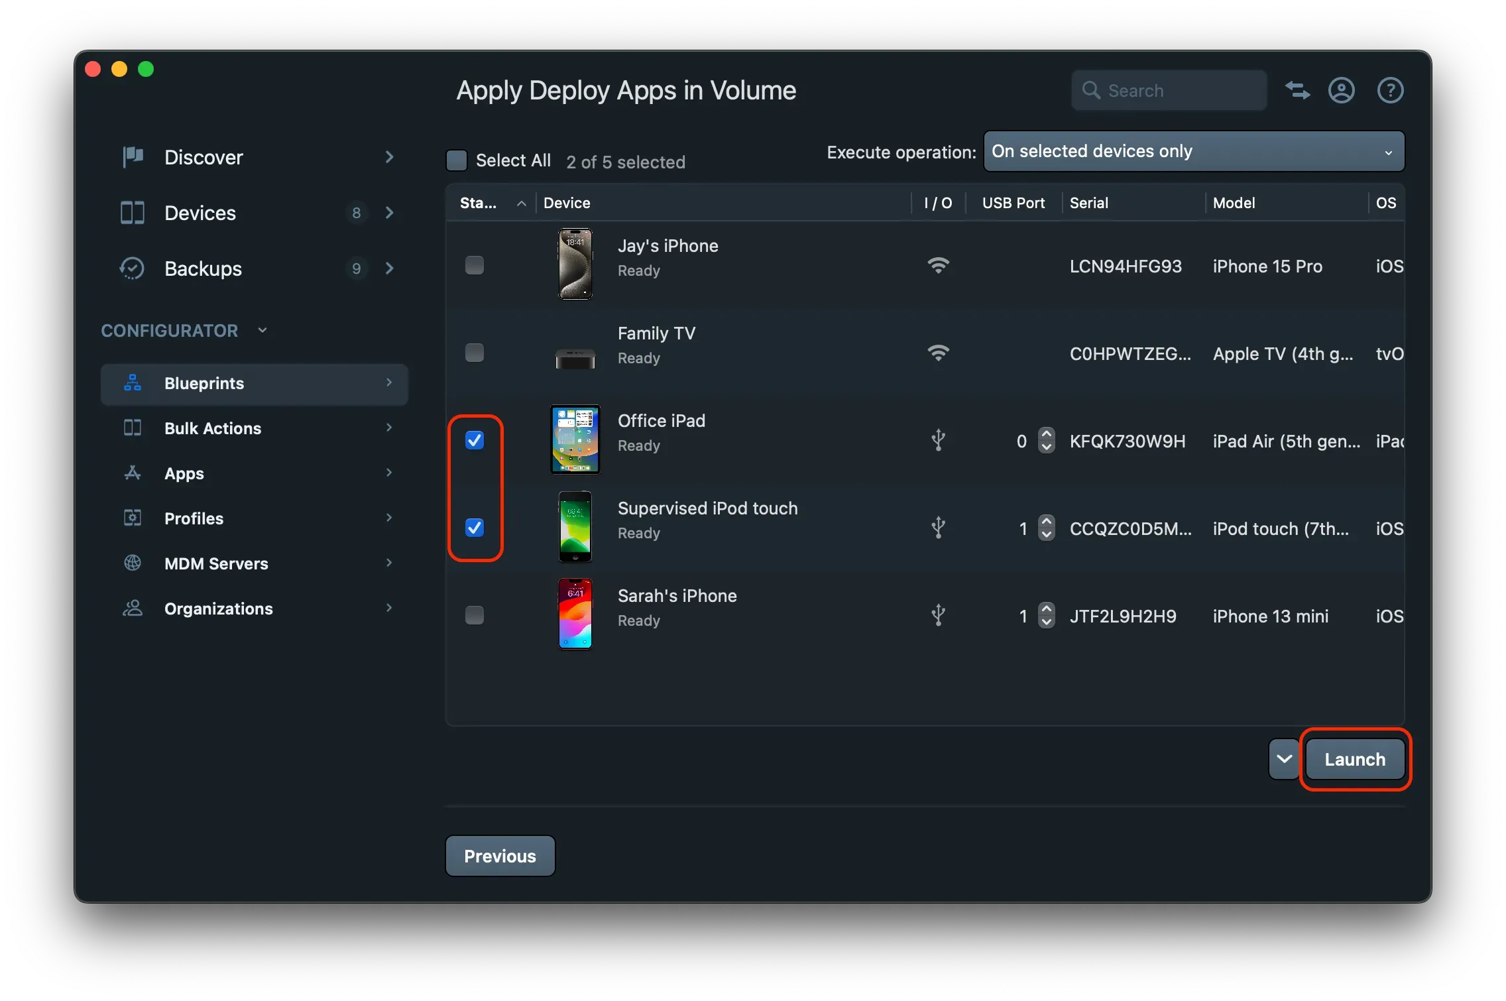The width and height of the screenshot is (1506, 1001).
Task: Open the chevron next to Launch
Action: (x=1283, y=759)
